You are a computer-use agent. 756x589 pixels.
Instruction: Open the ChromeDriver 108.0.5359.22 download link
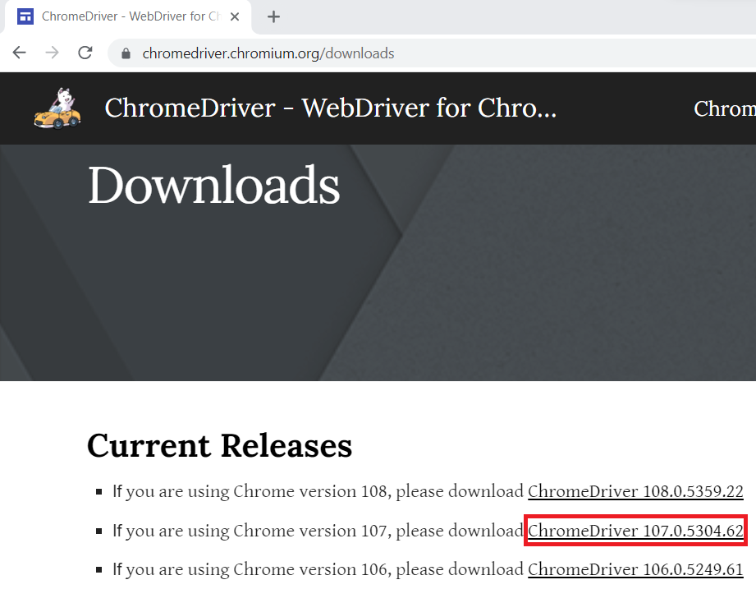click(x=635, y=491)
